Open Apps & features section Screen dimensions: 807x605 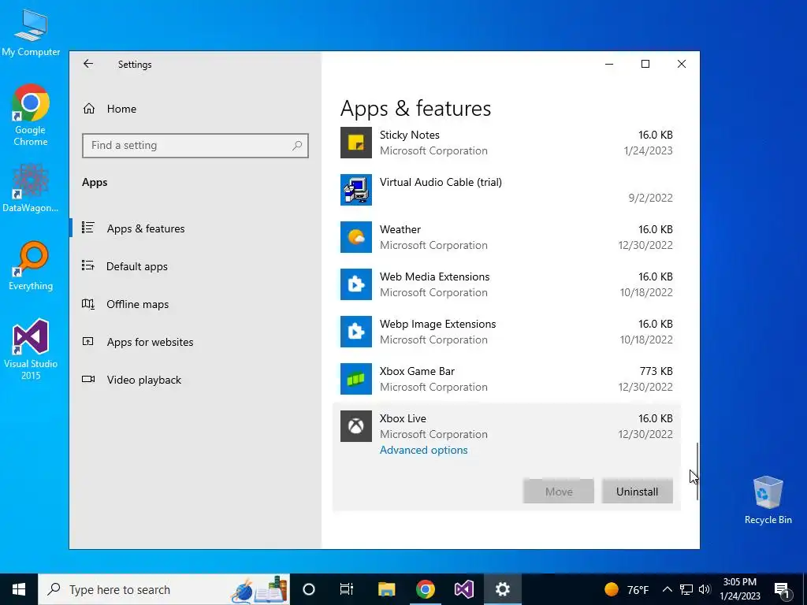pos(146,228)
